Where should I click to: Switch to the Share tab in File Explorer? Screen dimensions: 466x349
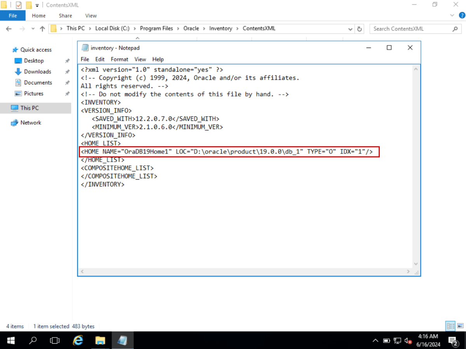65,16
